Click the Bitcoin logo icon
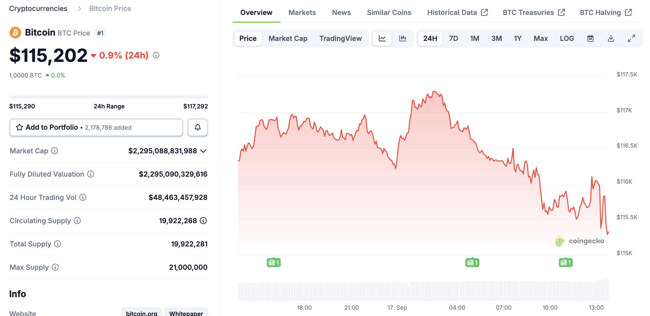 pyautogui.click(x=15, y=33)
